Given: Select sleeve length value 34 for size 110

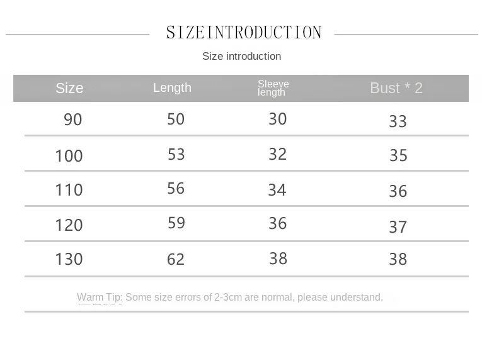Looking at the screenshot, I should [x=277, y=190].
